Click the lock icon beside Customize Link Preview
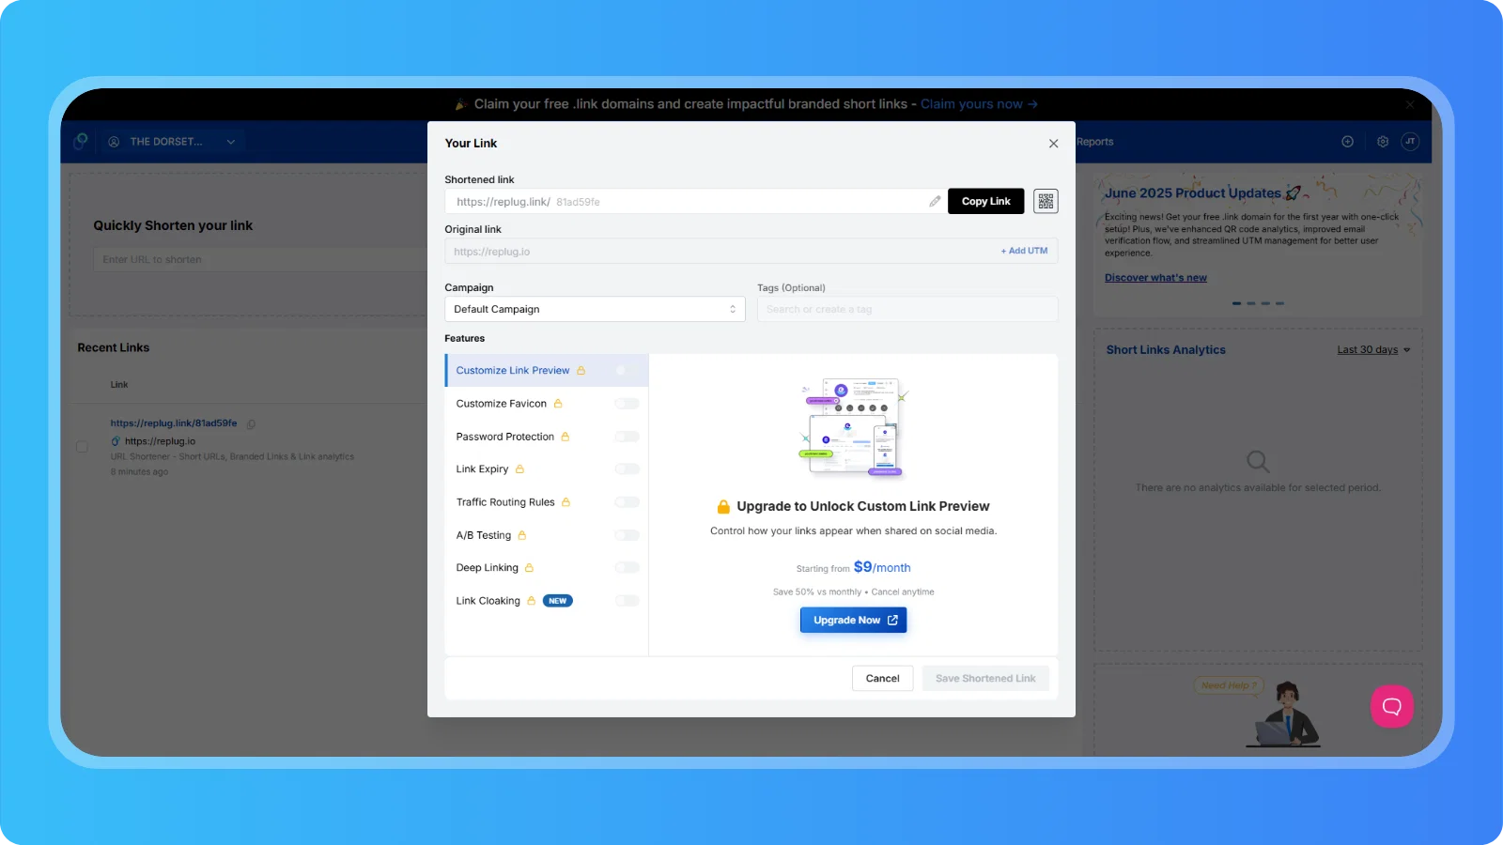This screenshot has height=845, width=1503. [x=581, y=371]
